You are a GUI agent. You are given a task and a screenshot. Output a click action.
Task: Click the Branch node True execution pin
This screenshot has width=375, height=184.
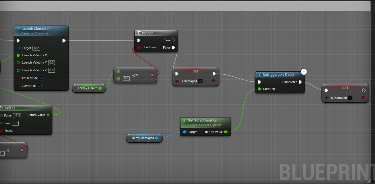[173, 41]
